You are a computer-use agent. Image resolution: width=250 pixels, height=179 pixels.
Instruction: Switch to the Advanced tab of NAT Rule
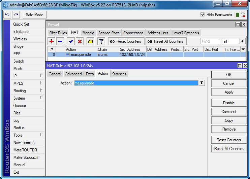73,74
